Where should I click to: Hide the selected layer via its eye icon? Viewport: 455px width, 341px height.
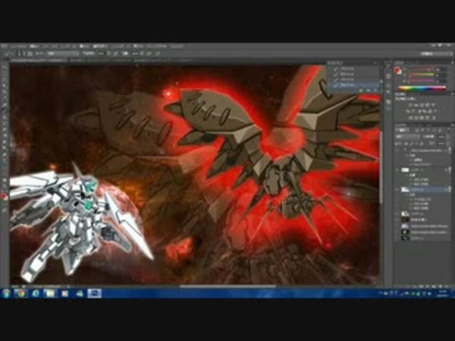398,189
